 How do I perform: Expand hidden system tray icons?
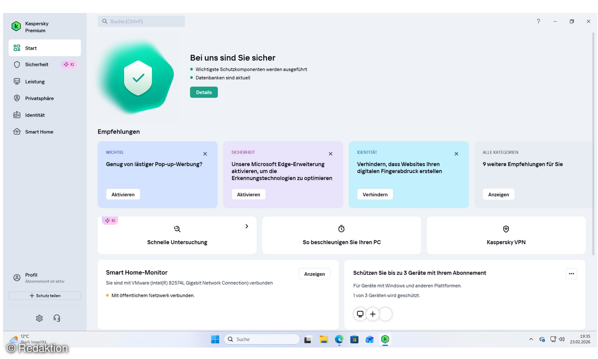(x=531, y=339)
